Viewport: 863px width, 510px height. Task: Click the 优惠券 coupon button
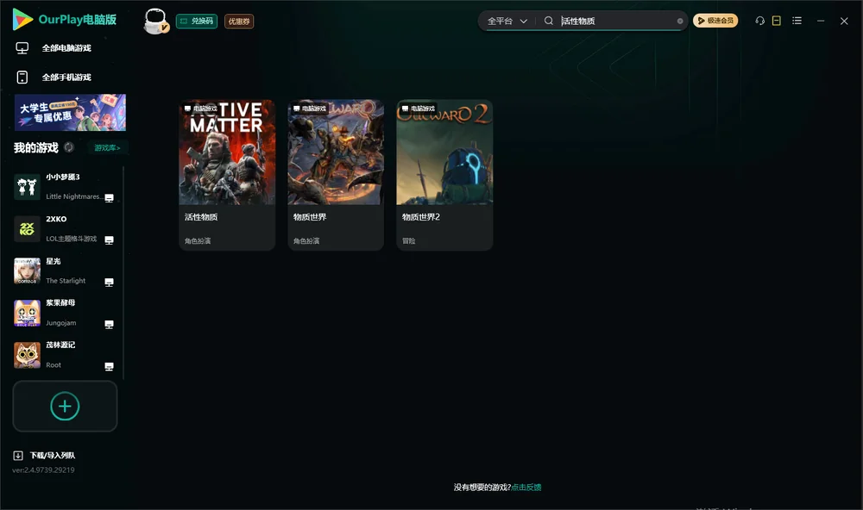[239, 22]
